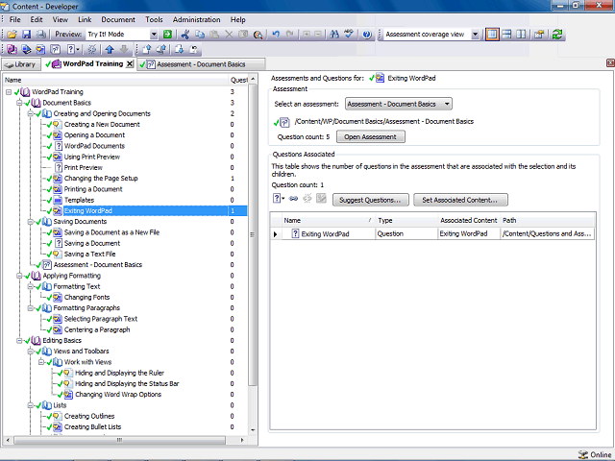Collapse the WordPad Training root node
Viewport: 615px width, 461px height.
(x=9, y=92)
